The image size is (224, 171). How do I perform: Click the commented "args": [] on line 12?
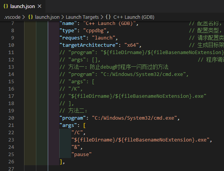coord(80,60)
